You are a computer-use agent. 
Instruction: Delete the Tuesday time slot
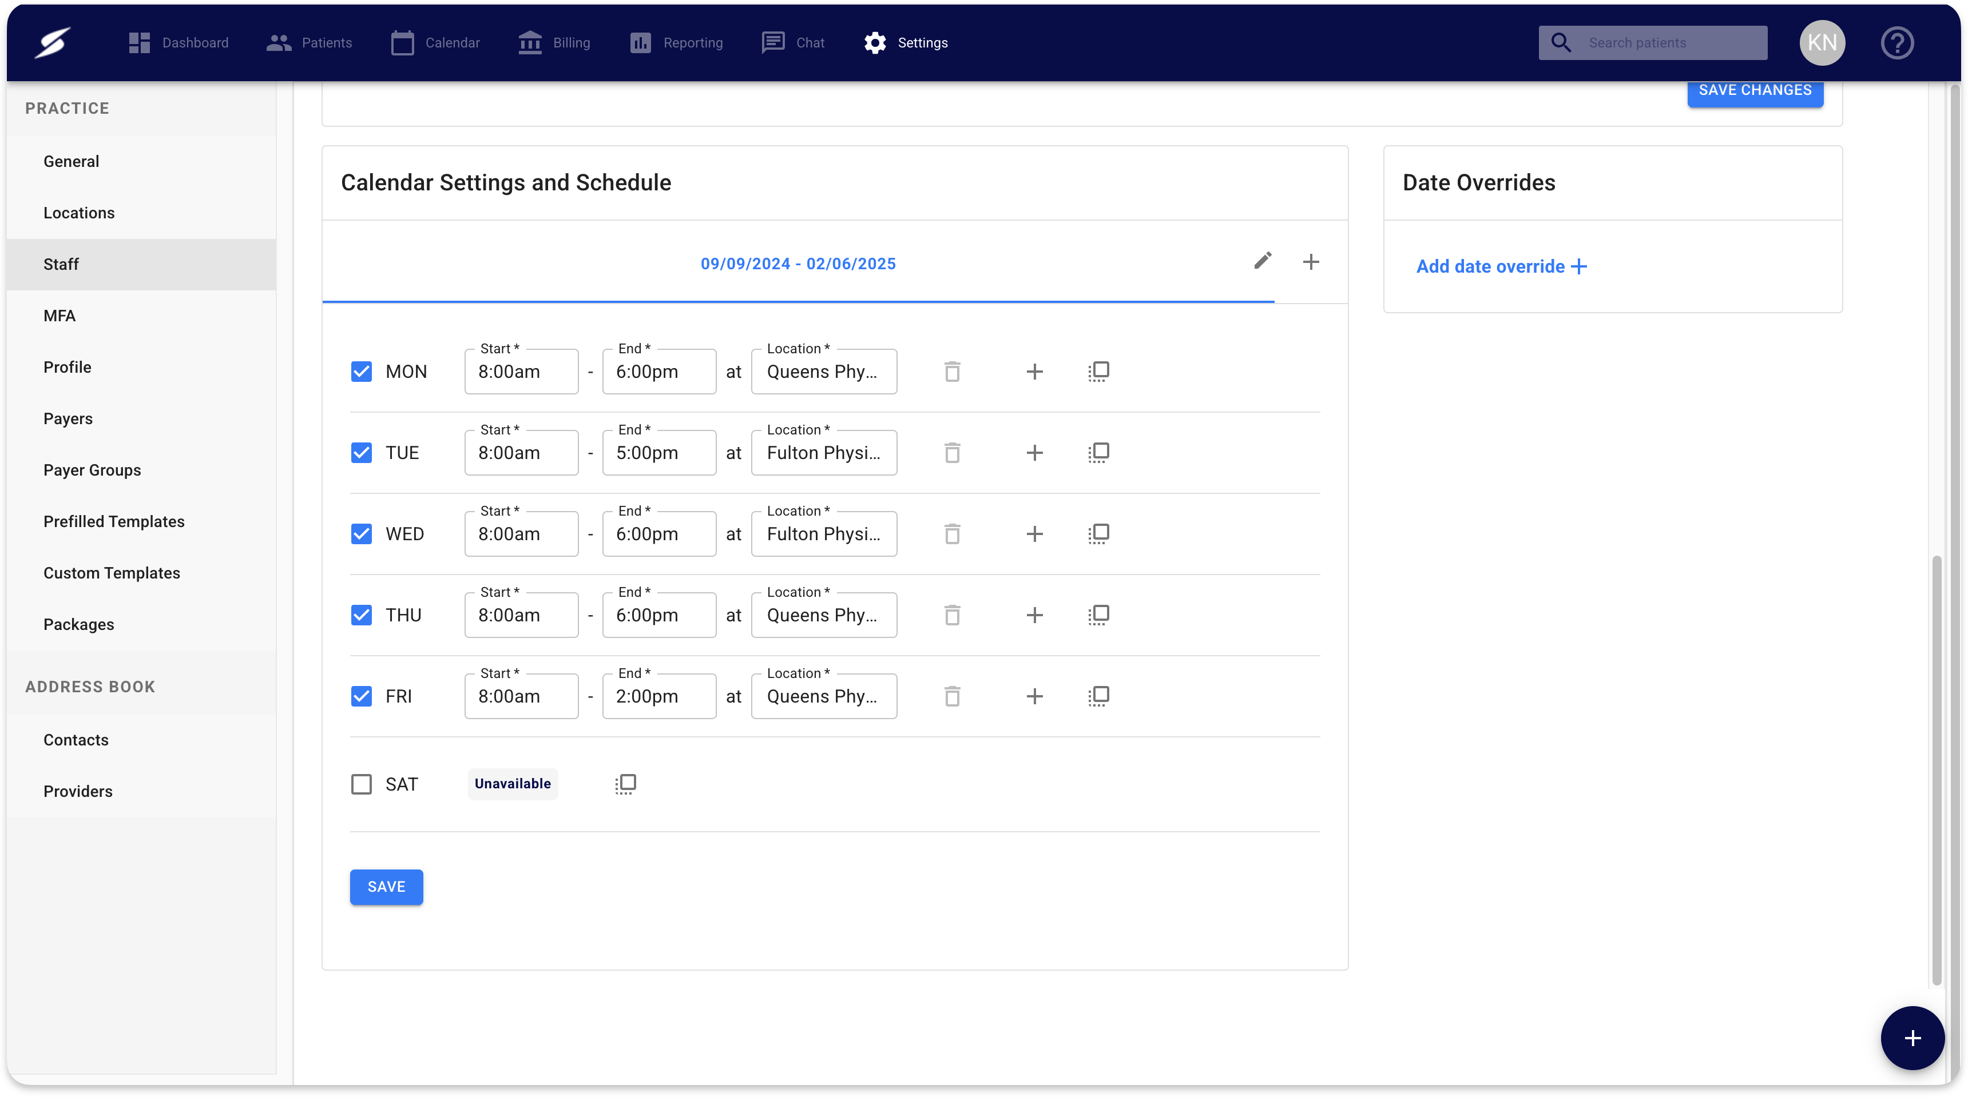(x=952, y=453)
